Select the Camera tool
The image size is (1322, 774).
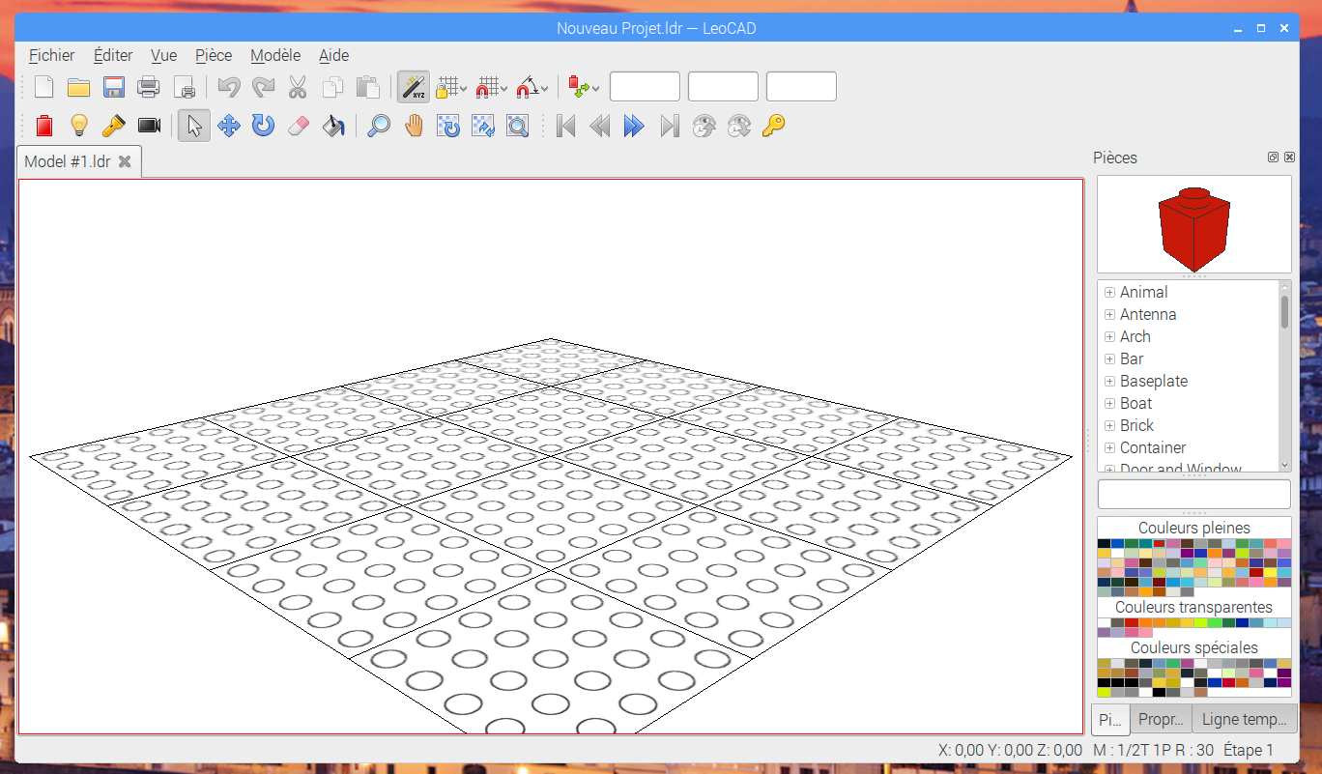pos(148,126)
